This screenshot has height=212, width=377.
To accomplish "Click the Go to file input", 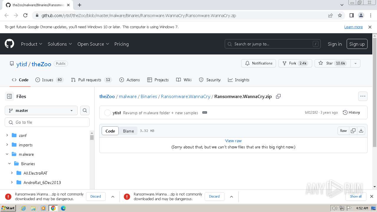I will point(47,122).
